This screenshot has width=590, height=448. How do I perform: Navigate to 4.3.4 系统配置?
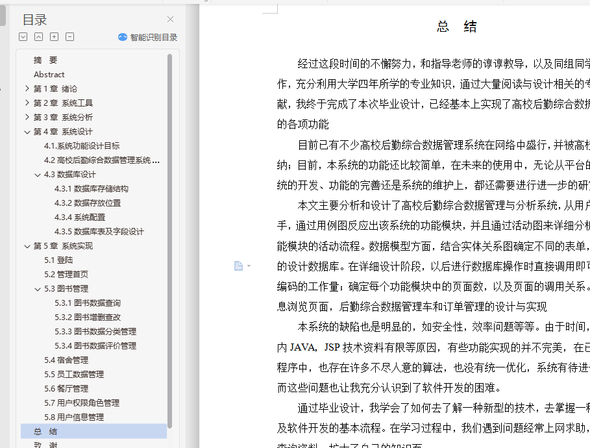80,218
